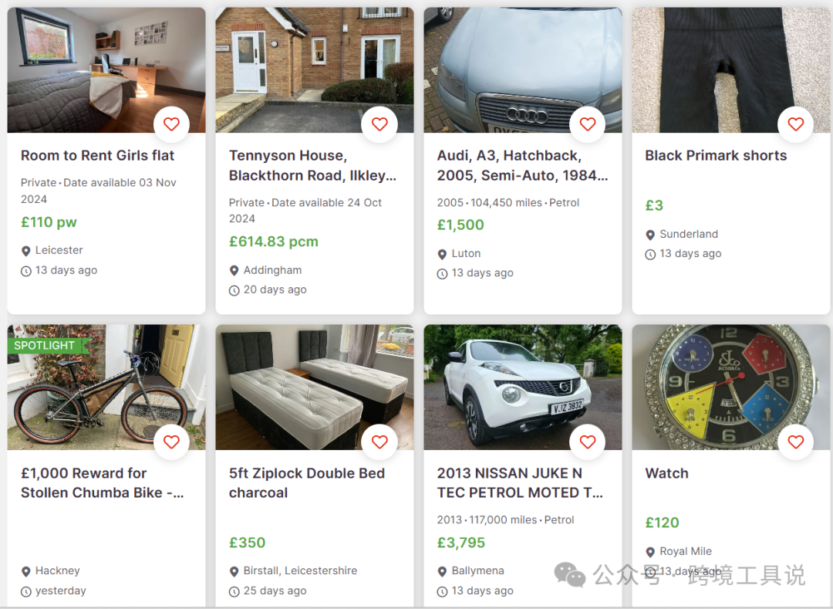Open the Room to Rent Girls flat listing
Image resolution: width=833 pixels, height=609 pixels.
(x=97, y=155)
